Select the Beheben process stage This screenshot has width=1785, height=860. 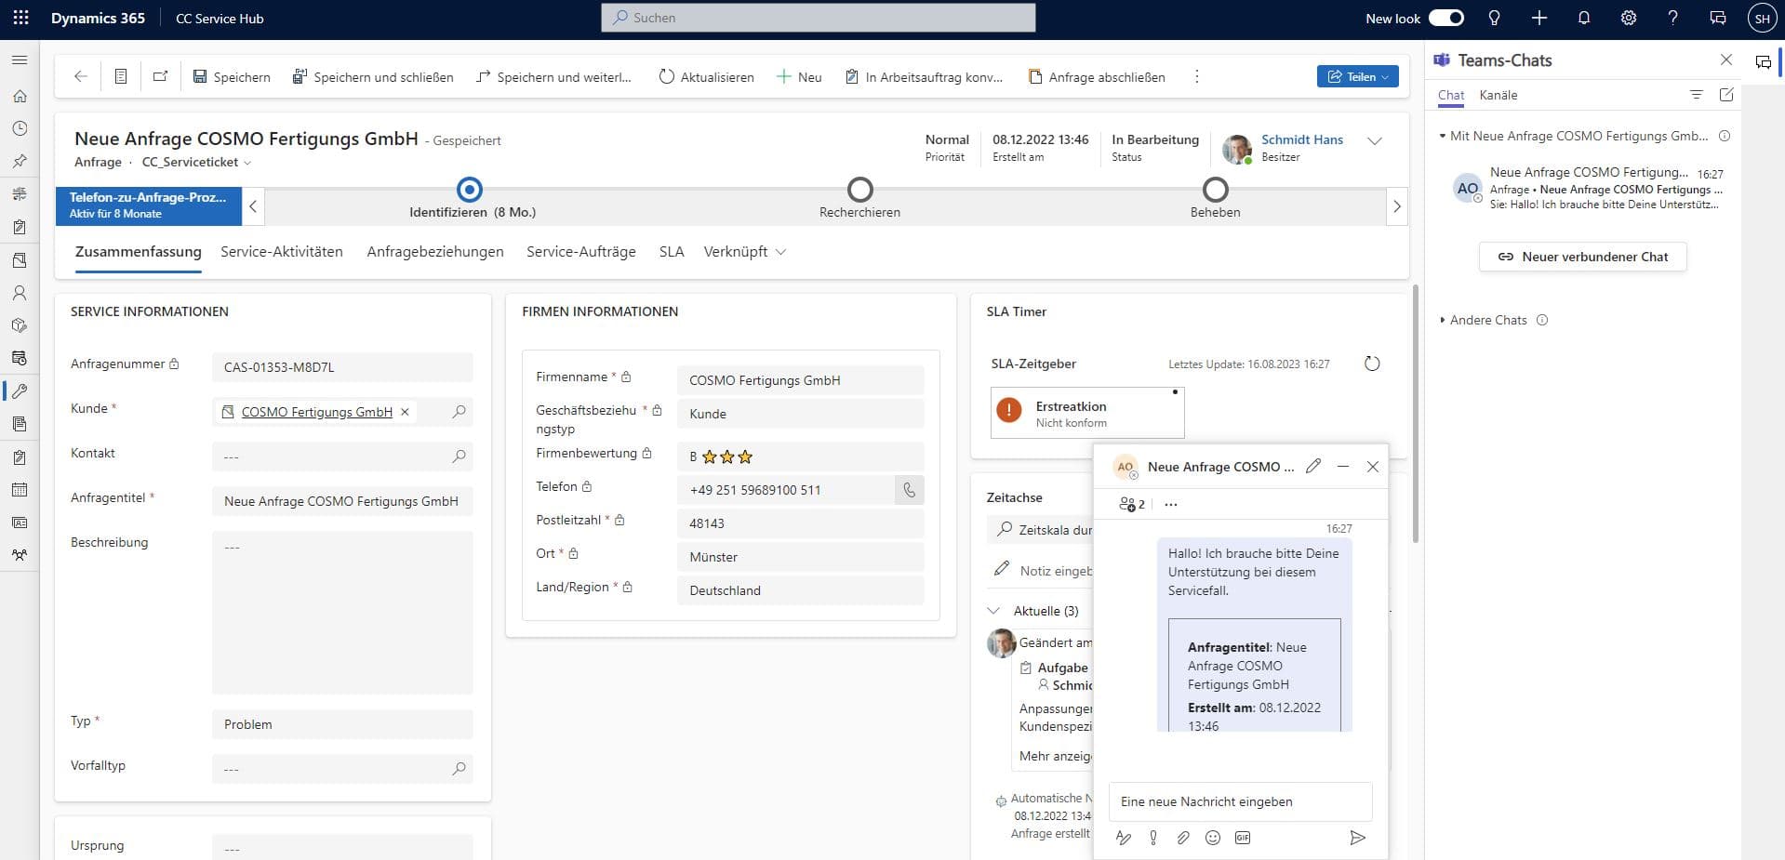1215,191
